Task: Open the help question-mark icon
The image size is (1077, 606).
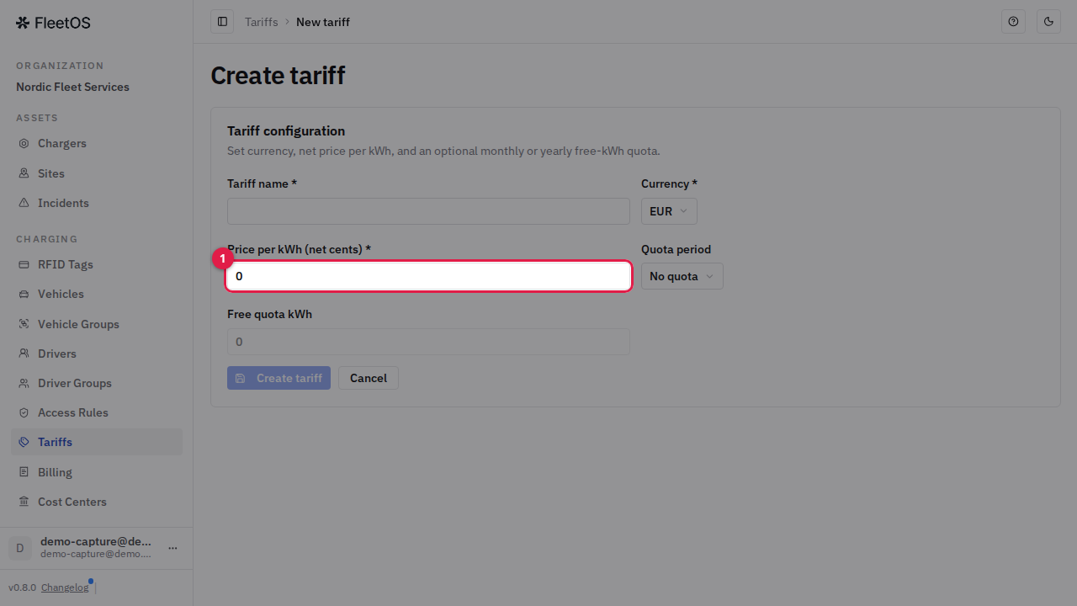Action: tap(1013, 22)
